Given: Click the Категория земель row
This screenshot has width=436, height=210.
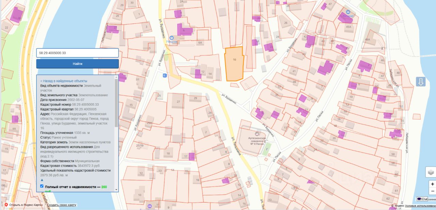Looking at the screenshot, I should click(x=75, y=142).
